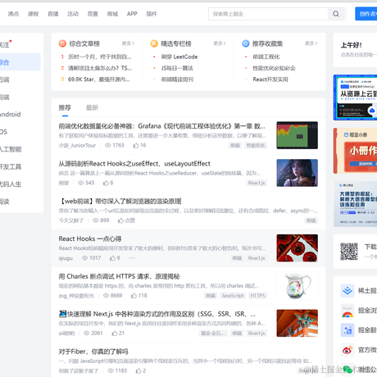Click the view-count eye icon for Grafana article
The width and height of the screenshot is (377, 377).
tap(108, 145)
